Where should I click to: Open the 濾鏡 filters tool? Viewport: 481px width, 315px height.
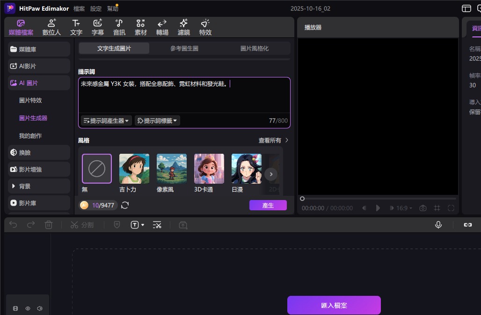coord(184,27)
